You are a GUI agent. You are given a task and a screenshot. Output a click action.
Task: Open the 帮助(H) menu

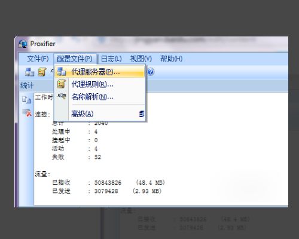point(172,59)
